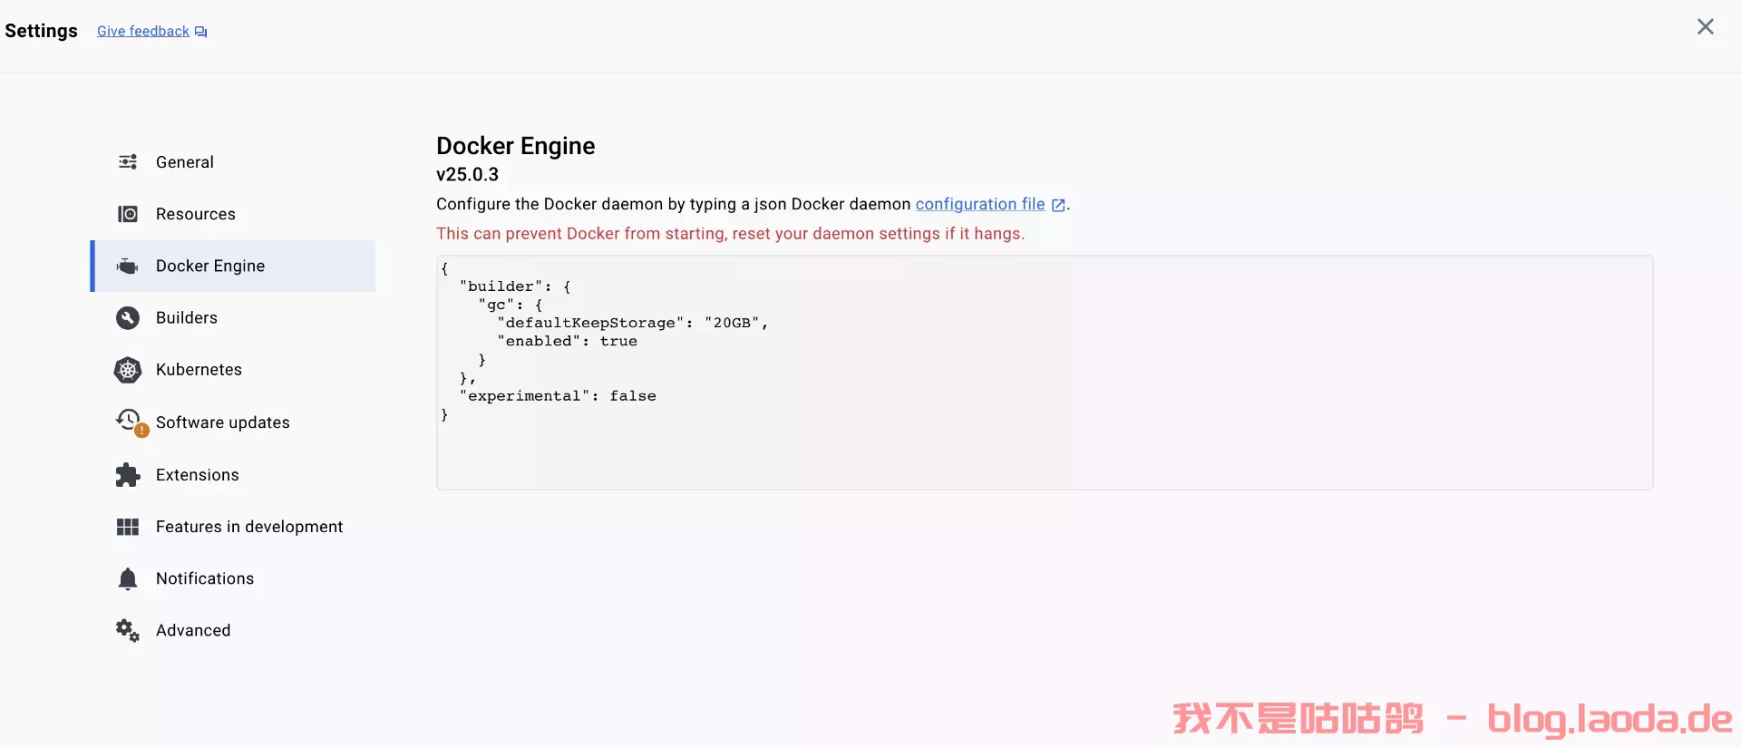Screen dimensions: 1741x747
Task: Click the external link icon after configuration file
Action: [x=1058, y=205]
